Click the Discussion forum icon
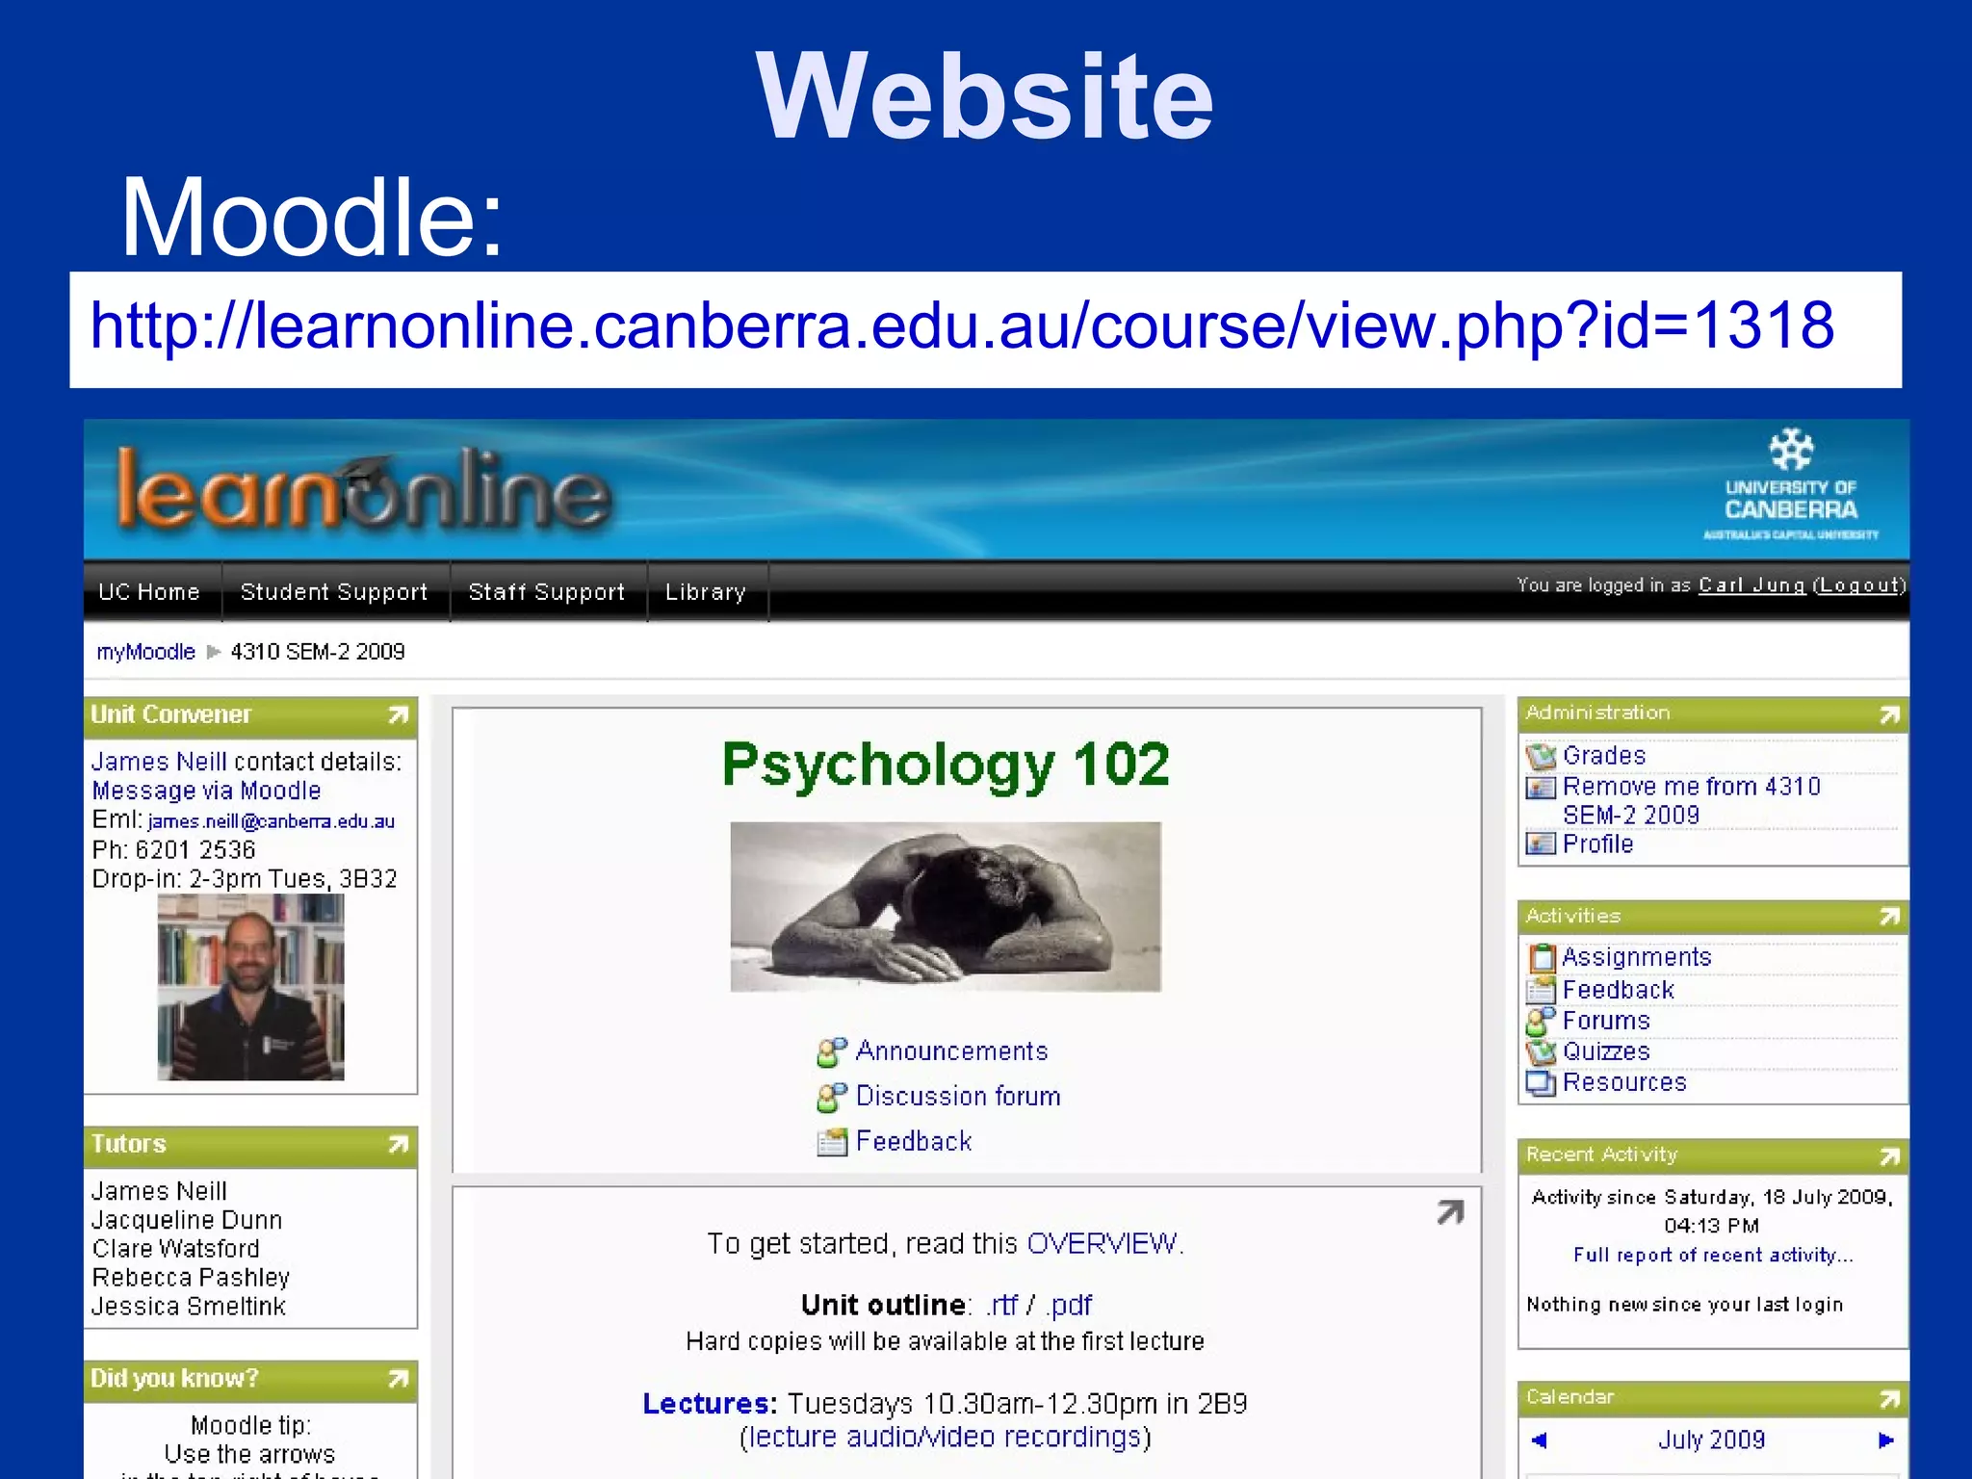Screen dimensions: 1972x1479 click(832, 1097)
